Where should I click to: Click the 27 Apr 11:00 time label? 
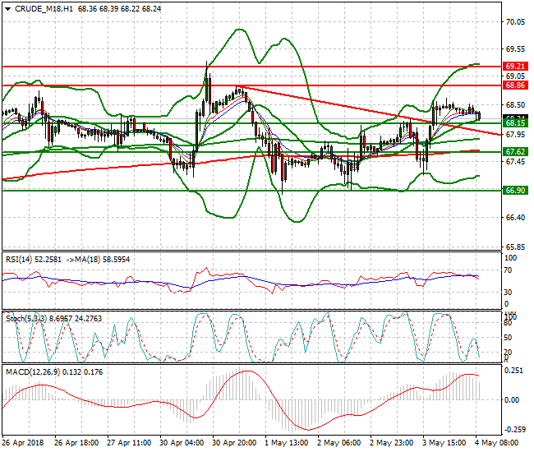(129, 443)
